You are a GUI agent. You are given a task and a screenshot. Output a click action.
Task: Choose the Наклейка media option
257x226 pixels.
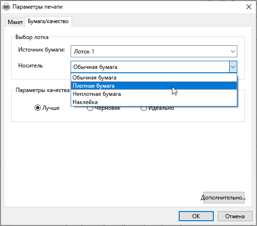coord(154,102)
